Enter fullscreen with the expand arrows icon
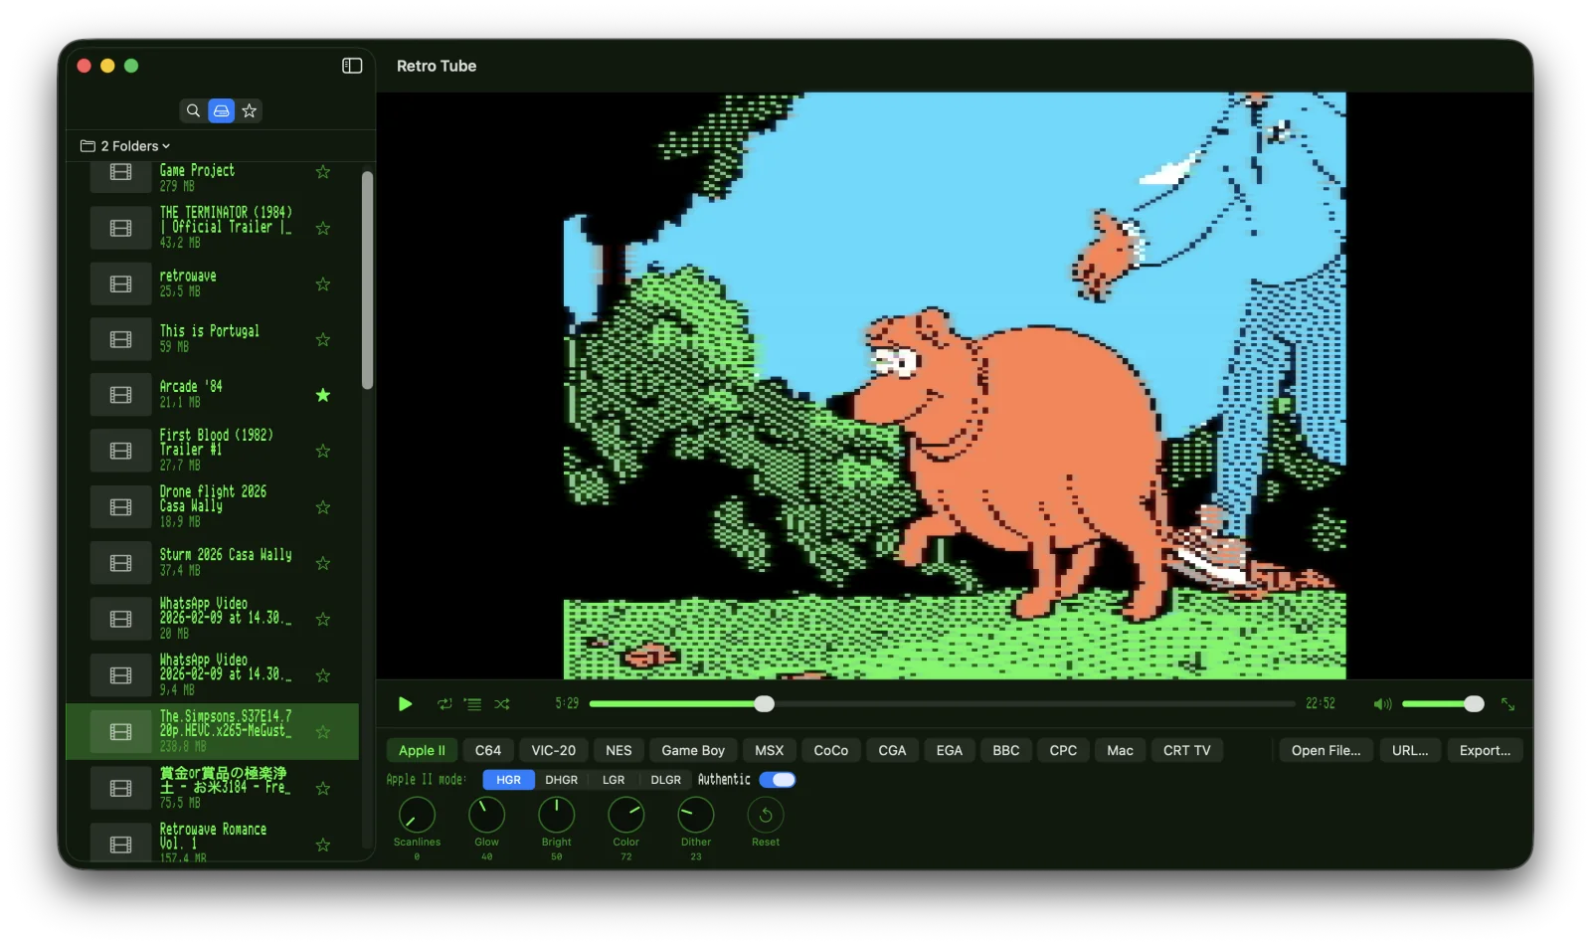The image size is (1591, 946). [x=1507, y=704]
